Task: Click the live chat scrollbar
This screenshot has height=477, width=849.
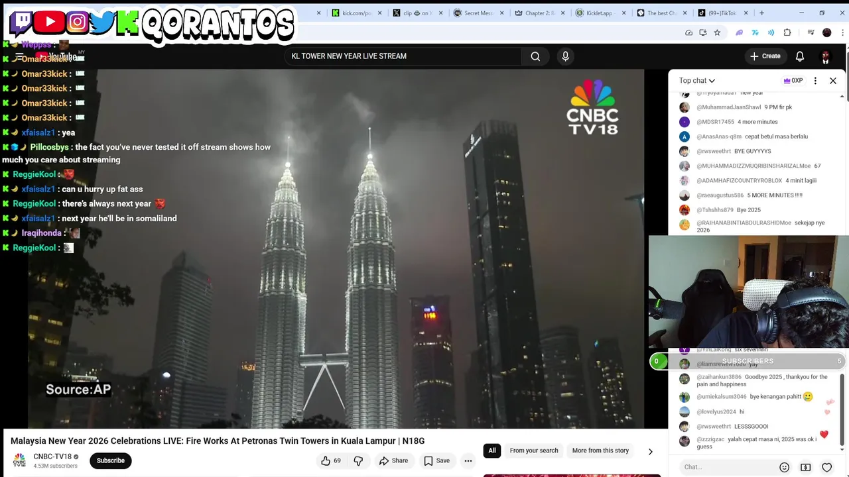Action: pyautogui.click(x=842, y=409)
